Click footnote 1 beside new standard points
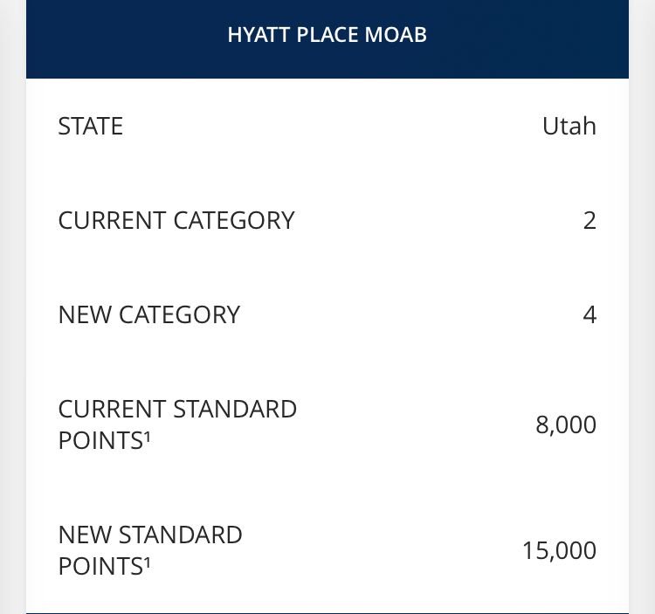655x614 pixels. click(147, 562)
